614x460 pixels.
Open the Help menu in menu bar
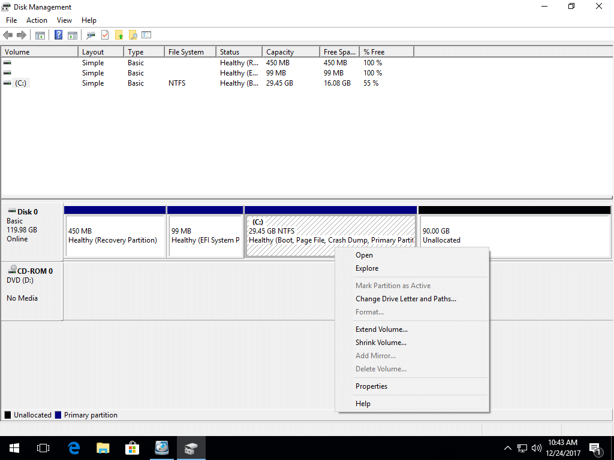click(89, 20)
